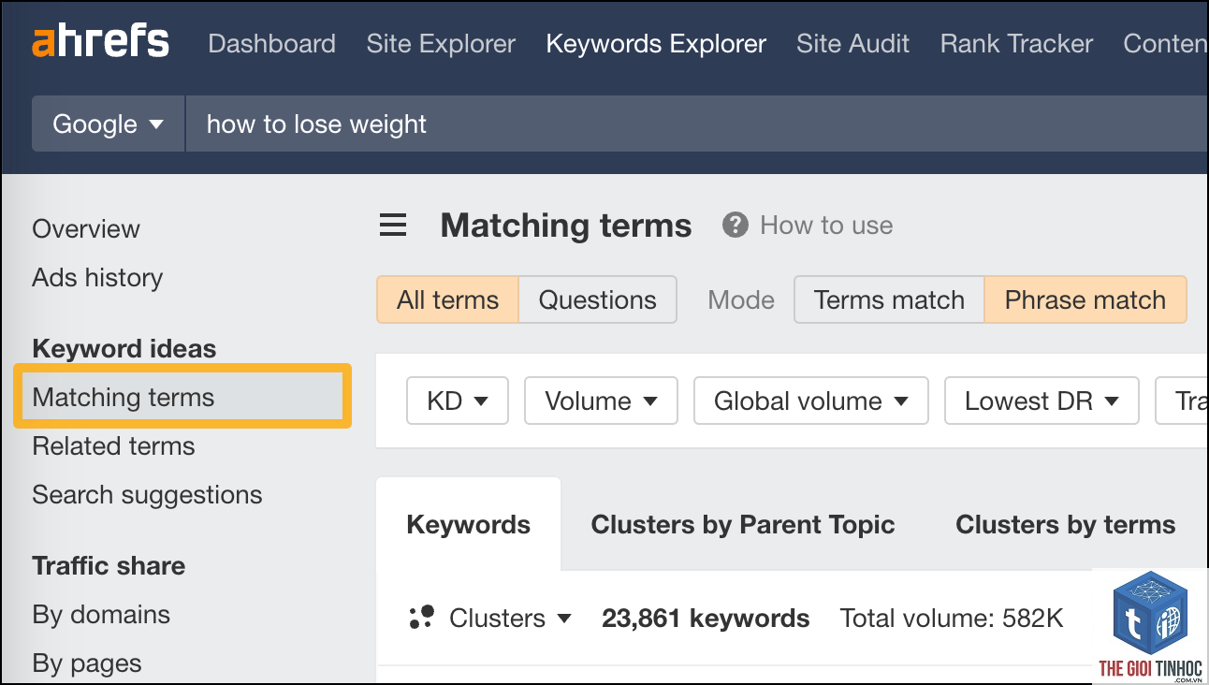Expand the Global volume filter dropdown
1209x685 pixels.
811,401
